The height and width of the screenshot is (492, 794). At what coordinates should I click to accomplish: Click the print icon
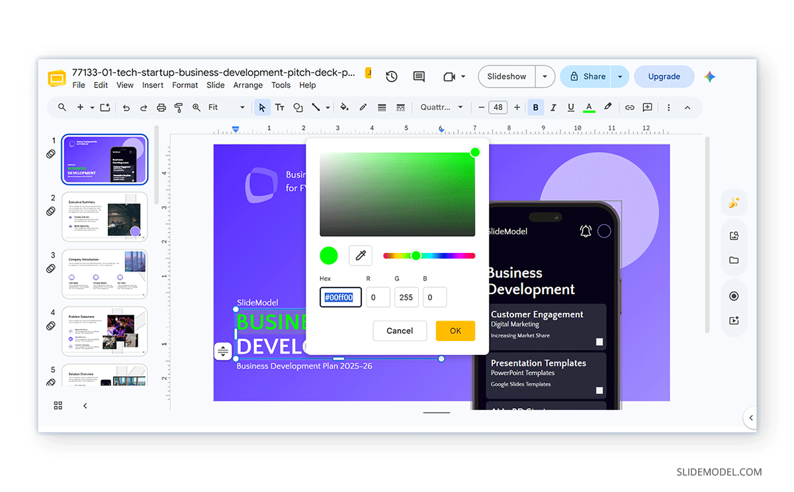pyautogui.click(x=161, y=107)
